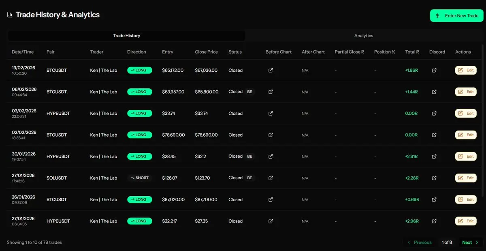Edit the 27/01/2026 HYPEUSDT trade
Viewport: 486px width, 251px height.
click(x=466, y=221)
